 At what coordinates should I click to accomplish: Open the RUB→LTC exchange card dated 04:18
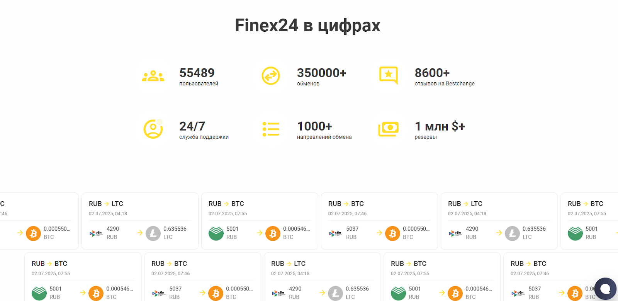pyautogui.click(x=140, y=220)
